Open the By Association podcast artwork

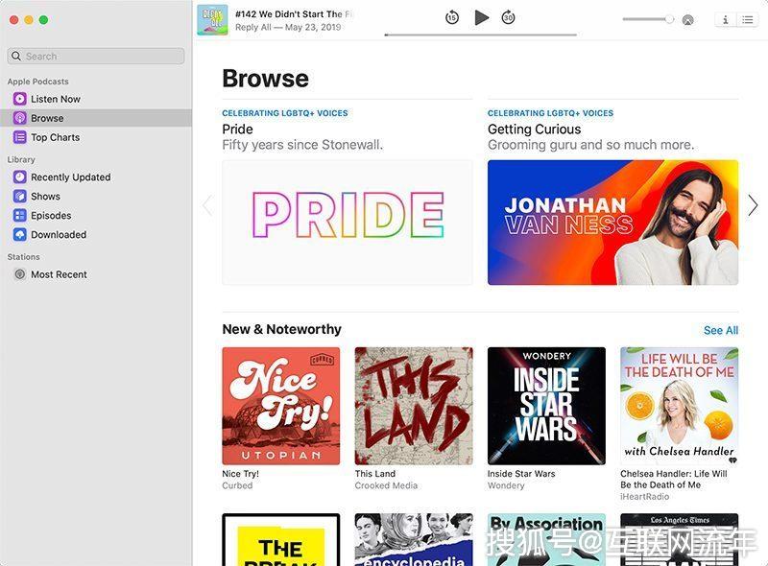546,539
